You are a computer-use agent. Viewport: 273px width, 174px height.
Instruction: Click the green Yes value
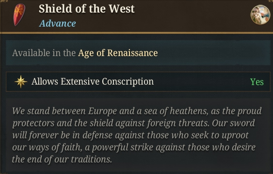[257, 82]
